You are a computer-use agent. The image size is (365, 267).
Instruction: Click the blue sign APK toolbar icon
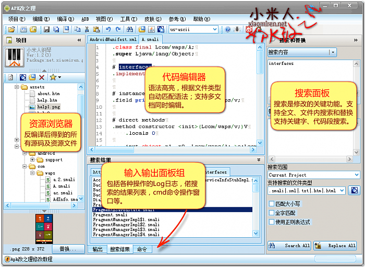(x=161, y=29)
